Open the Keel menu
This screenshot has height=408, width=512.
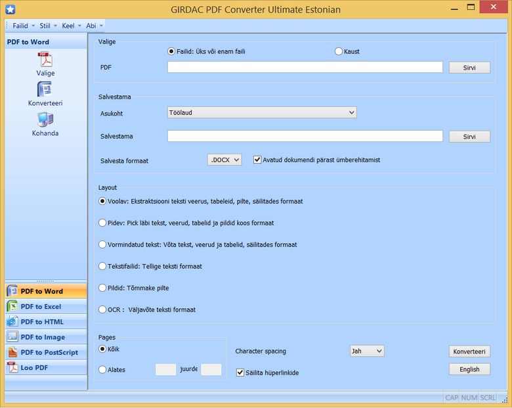[x=71, y=26]
